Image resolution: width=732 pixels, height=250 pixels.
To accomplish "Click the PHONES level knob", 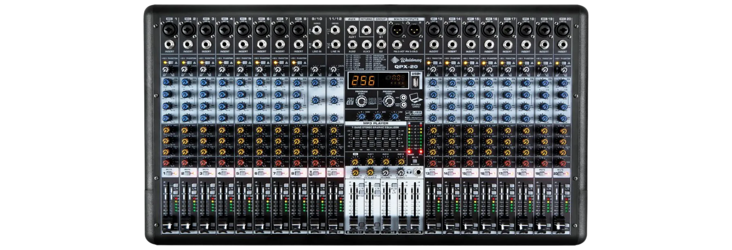I will (x=401, y=172).
